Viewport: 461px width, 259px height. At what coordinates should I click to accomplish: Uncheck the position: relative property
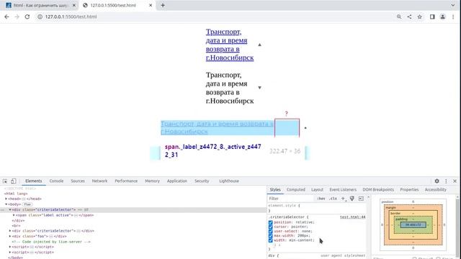pos(271,222)
